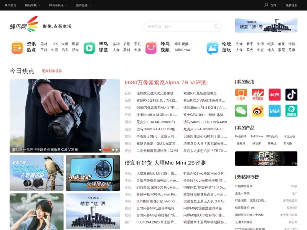
Task: Open article 自驾问界M9抵达哥本哈根
Action: click(x=155, y=208)
